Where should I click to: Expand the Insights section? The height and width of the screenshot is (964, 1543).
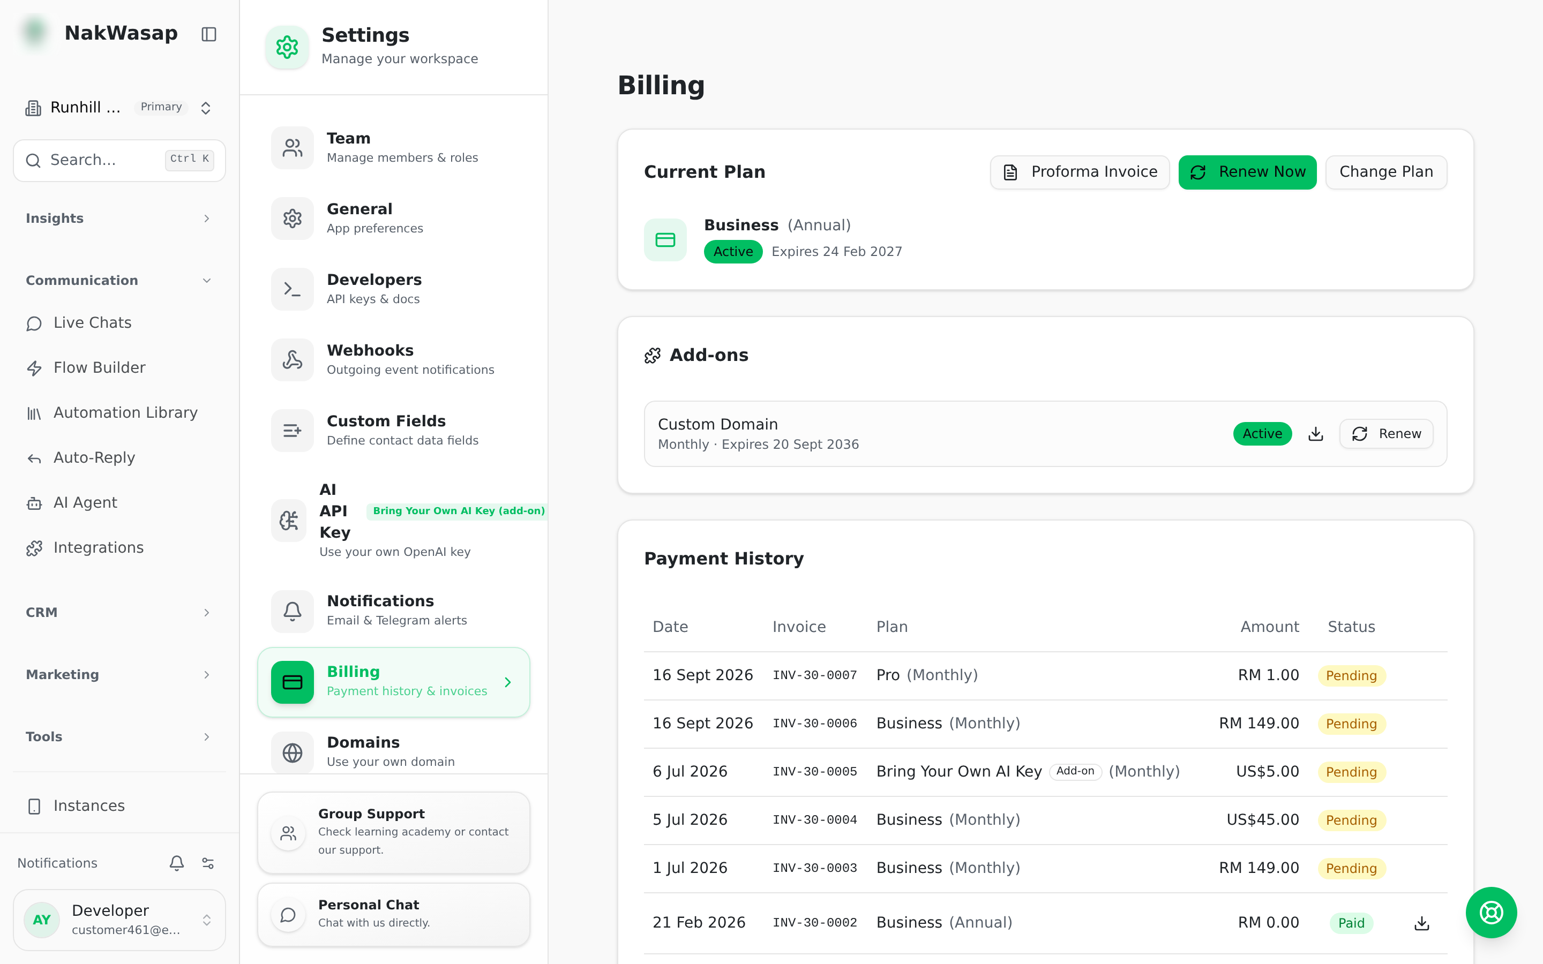[x=119, y=219]
